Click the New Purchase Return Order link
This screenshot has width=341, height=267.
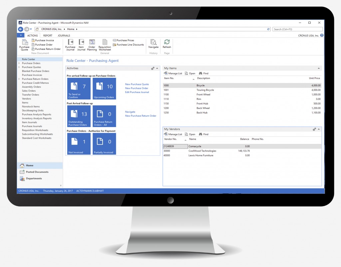point(141,116)
